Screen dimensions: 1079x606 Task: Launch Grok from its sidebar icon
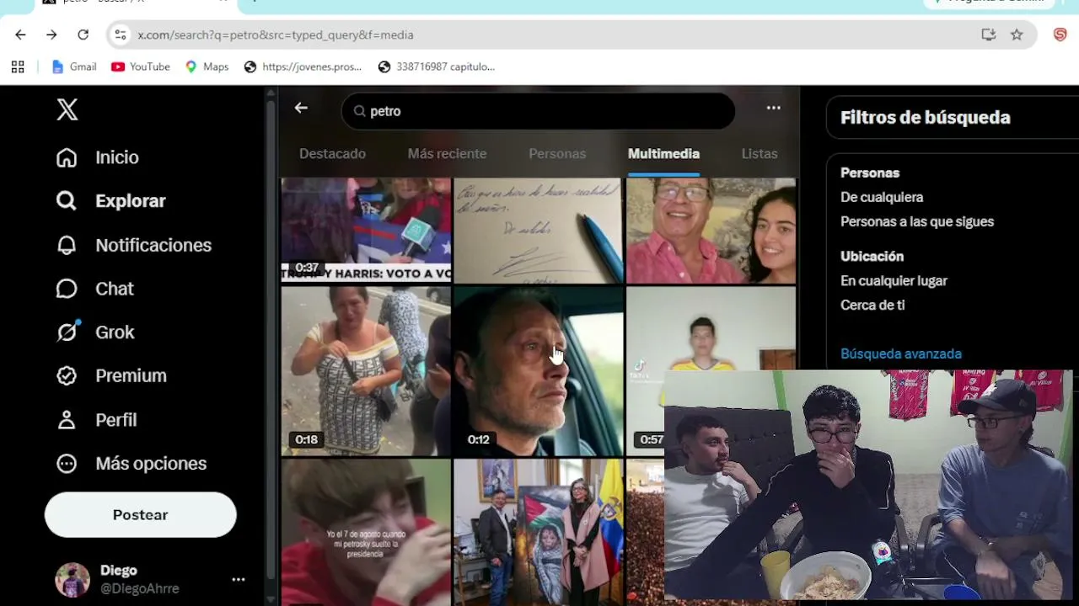click(x=67, y=332)
